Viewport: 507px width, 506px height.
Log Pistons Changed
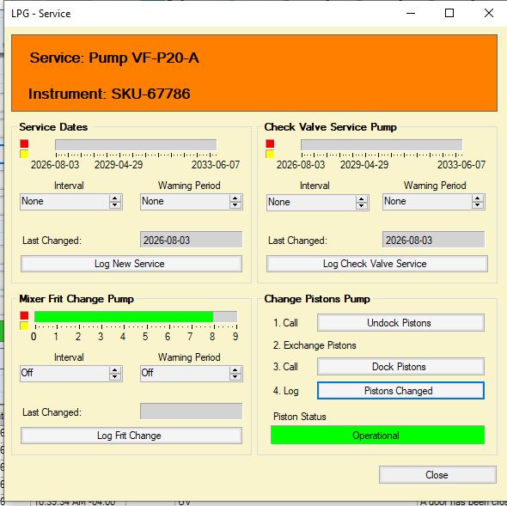click(400, 391)
